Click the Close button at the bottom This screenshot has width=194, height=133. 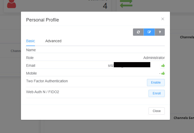[x=156, y=111]
